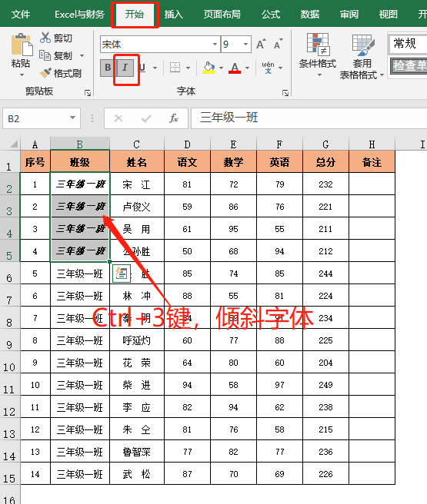The image size is (427, 504).
Task: Click the cell borders icon
Action: (175, 68)
